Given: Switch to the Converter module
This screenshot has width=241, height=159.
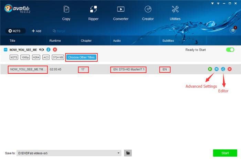Looking at the screenshot, I should [120, 13].
